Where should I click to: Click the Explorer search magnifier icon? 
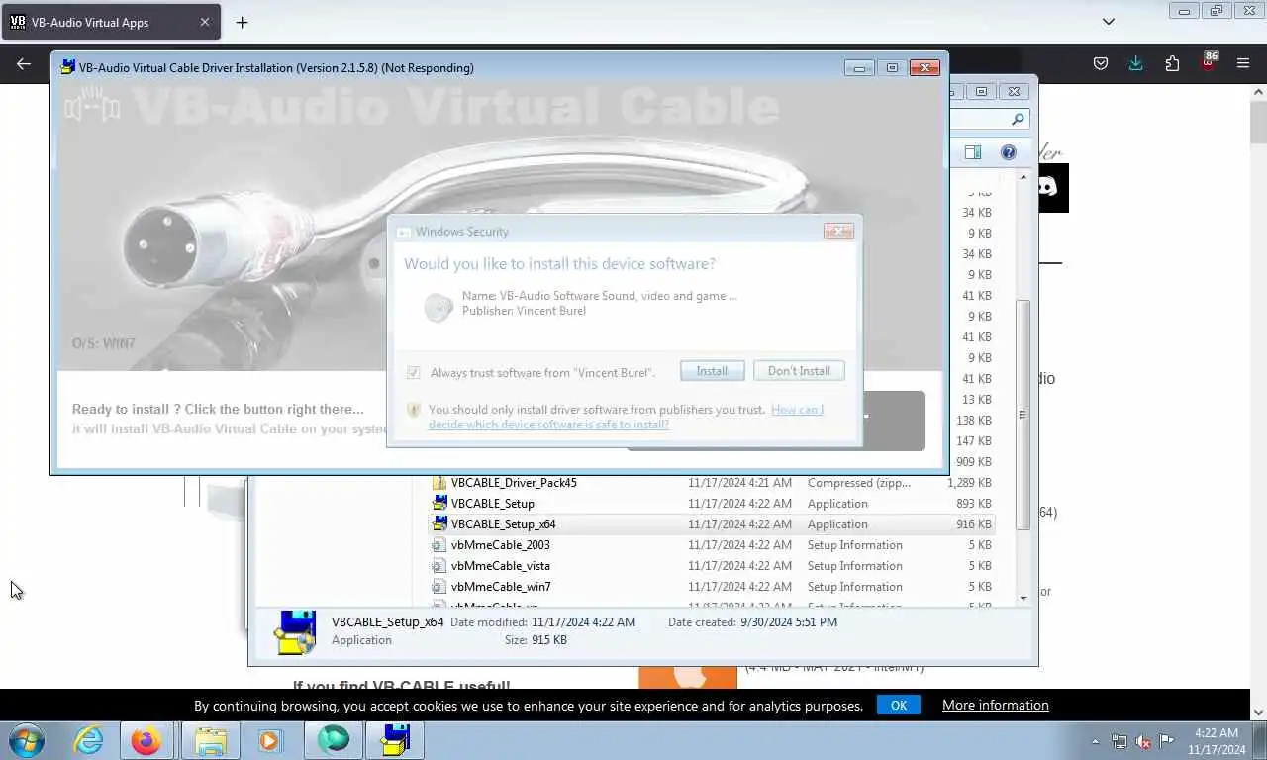click(x=1018, y=119)
